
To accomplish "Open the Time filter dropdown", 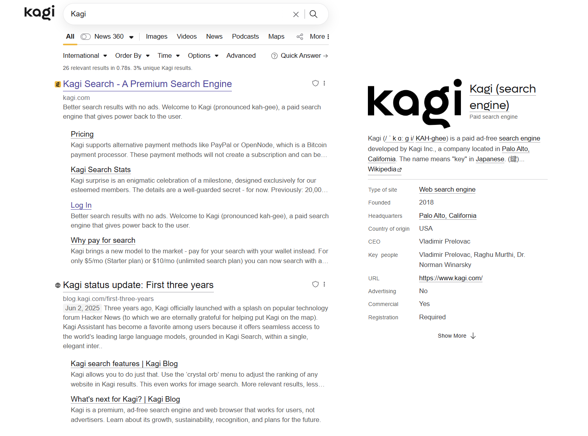I will pyautogui.click(x=169, y=56).
